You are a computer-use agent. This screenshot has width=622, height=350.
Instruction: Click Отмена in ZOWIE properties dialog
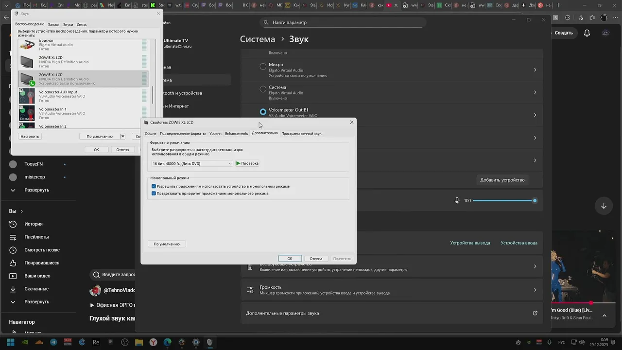coord(316,259)
